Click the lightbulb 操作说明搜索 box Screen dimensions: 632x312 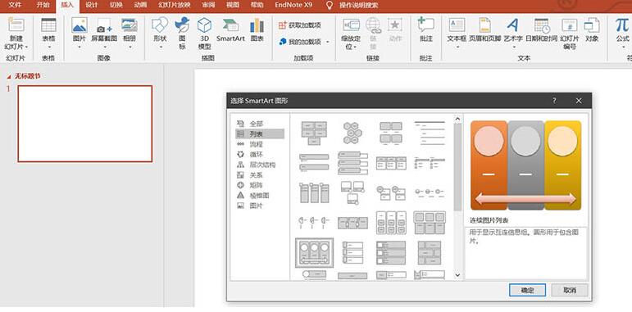point(353,5)
